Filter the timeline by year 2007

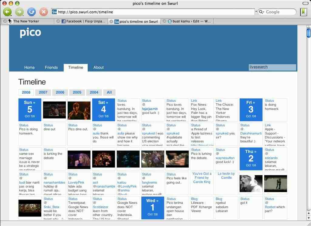click(x=43, y=92)
